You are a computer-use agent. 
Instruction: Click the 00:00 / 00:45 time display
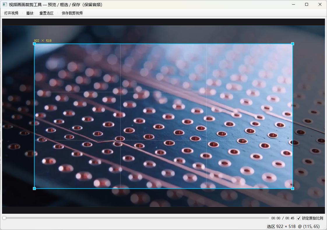tap(283, 218)
